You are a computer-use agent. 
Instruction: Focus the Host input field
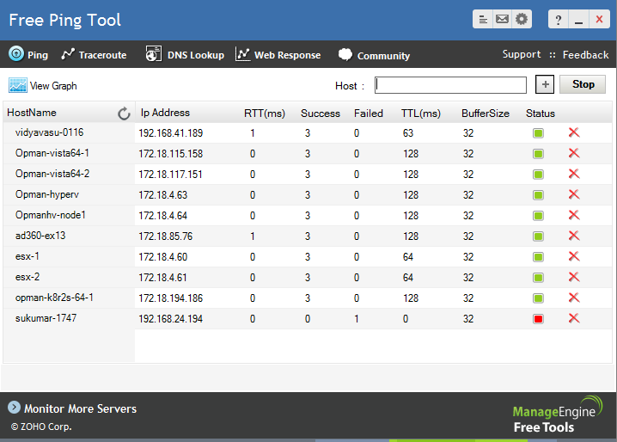coord(450,85)
